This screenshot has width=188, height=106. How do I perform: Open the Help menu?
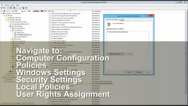click(18, 5)
